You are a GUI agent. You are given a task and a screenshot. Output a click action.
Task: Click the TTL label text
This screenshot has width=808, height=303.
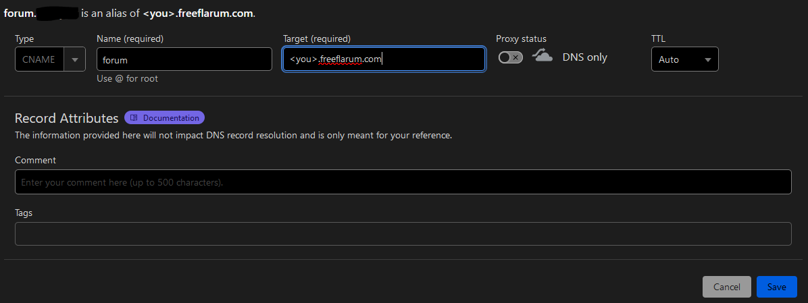click(658, 39)
